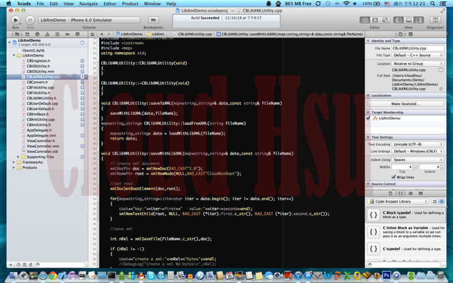Open the Line Endings dropdown

pos(418,152)
